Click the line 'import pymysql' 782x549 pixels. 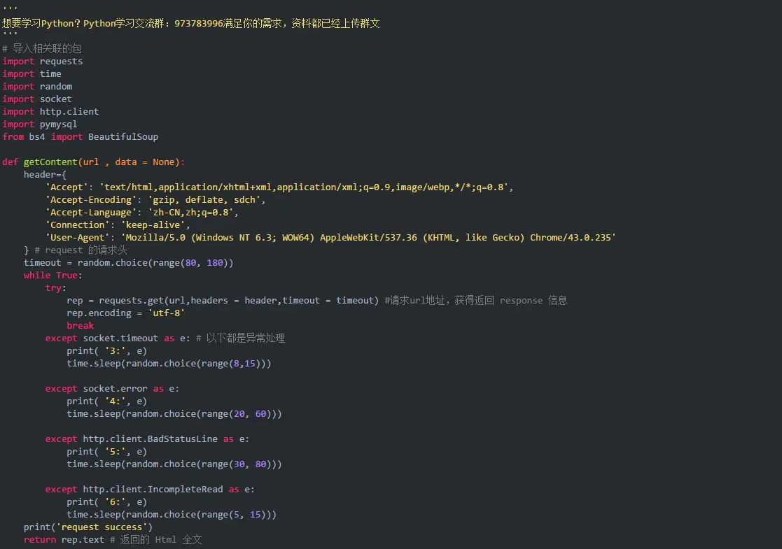(x=40, y=124)
